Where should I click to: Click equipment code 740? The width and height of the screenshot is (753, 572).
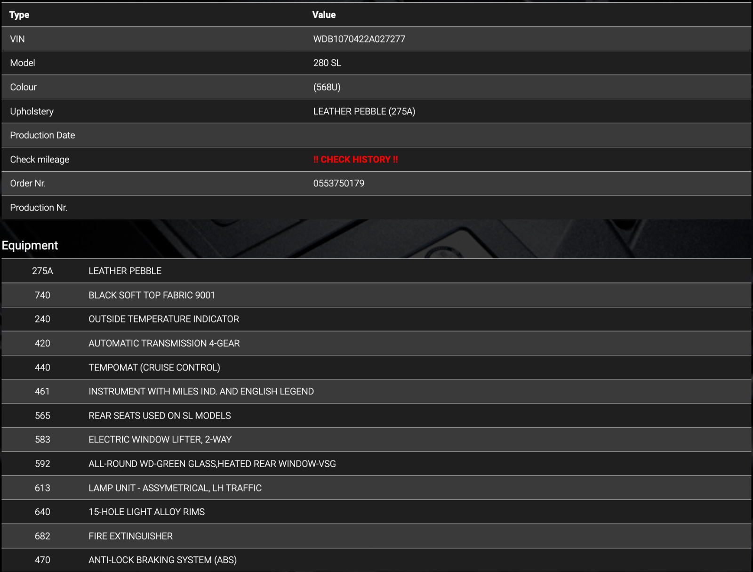(42, 295)
